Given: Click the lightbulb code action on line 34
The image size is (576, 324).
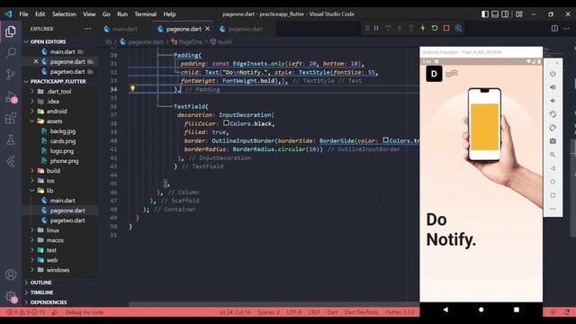Looking at the screenshot, I should (x=132, y=88).
